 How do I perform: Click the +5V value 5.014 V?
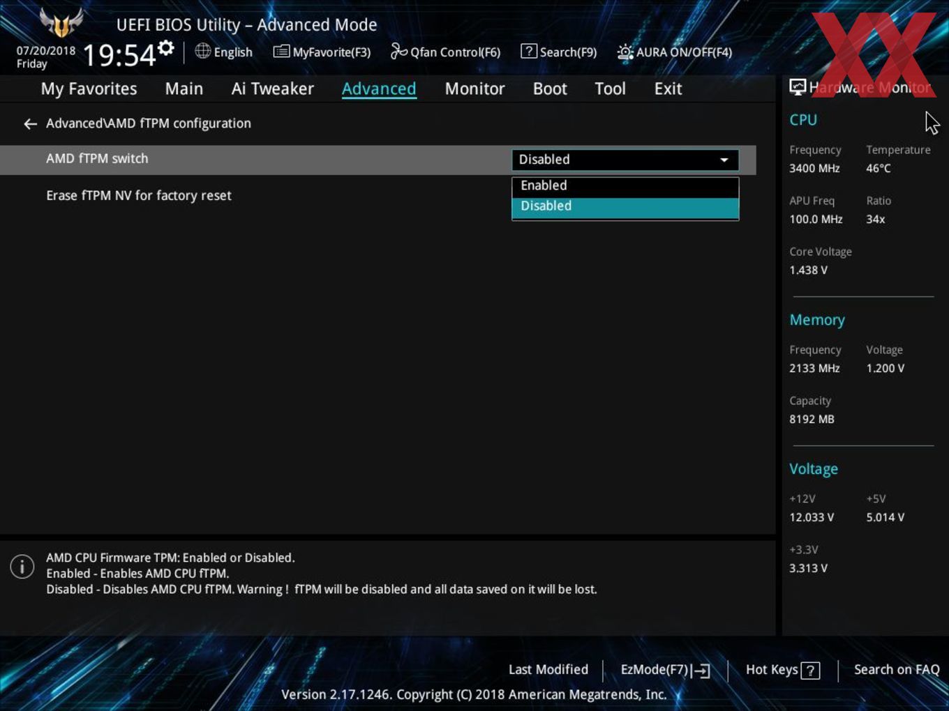tap(886, 518)
